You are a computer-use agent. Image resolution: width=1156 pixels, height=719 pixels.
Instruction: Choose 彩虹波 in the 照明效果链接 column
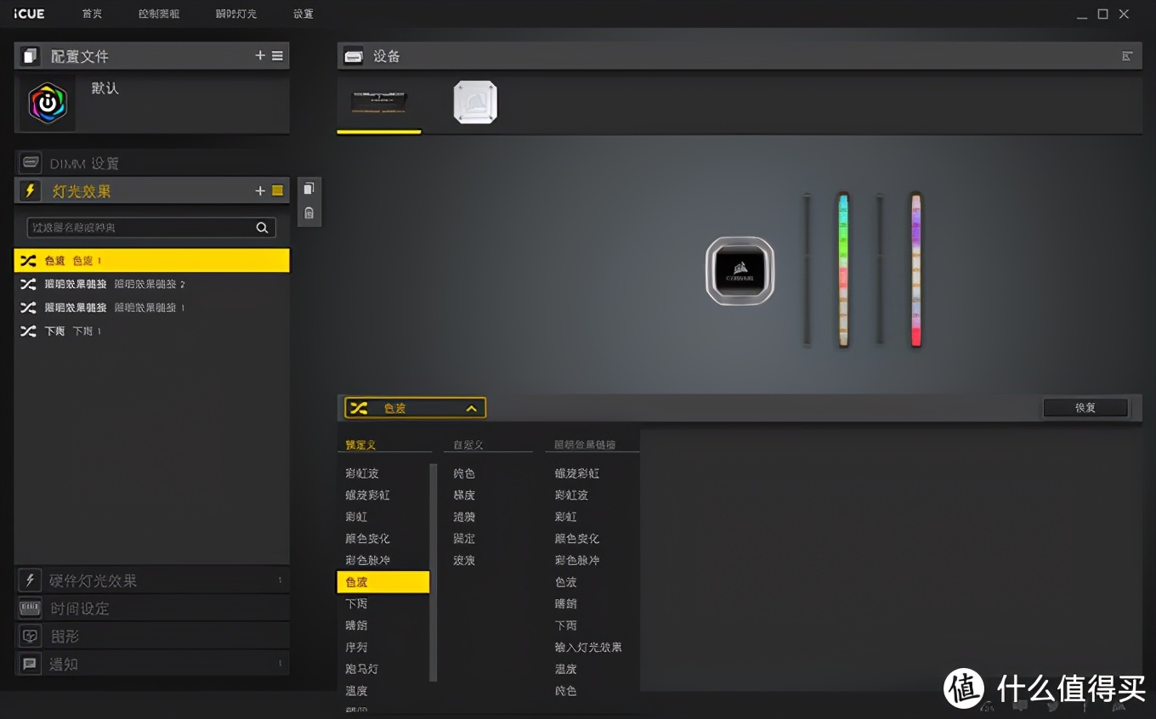(571, 495)
